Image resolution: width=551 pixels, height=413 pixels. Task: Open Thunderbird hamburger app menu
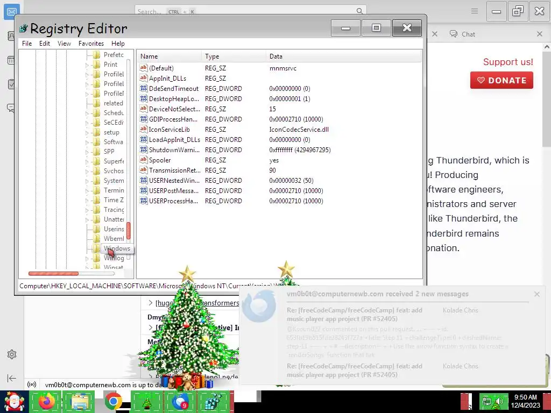(475, 11)
